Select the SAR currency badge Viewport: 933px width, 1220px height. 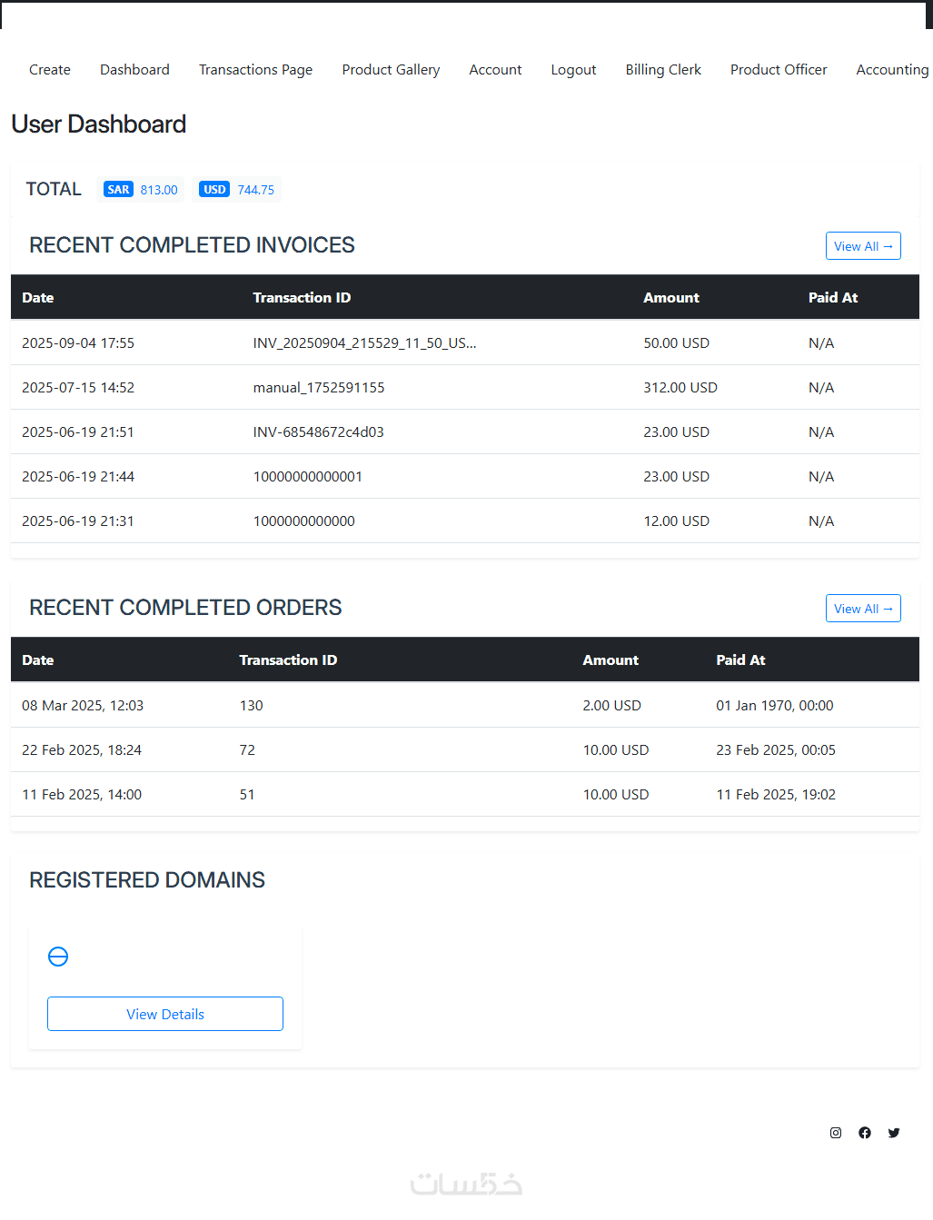[x=119, y=190]
